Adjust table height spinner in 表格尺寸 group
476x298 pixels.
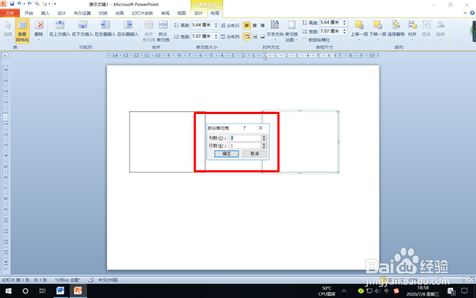344,23
